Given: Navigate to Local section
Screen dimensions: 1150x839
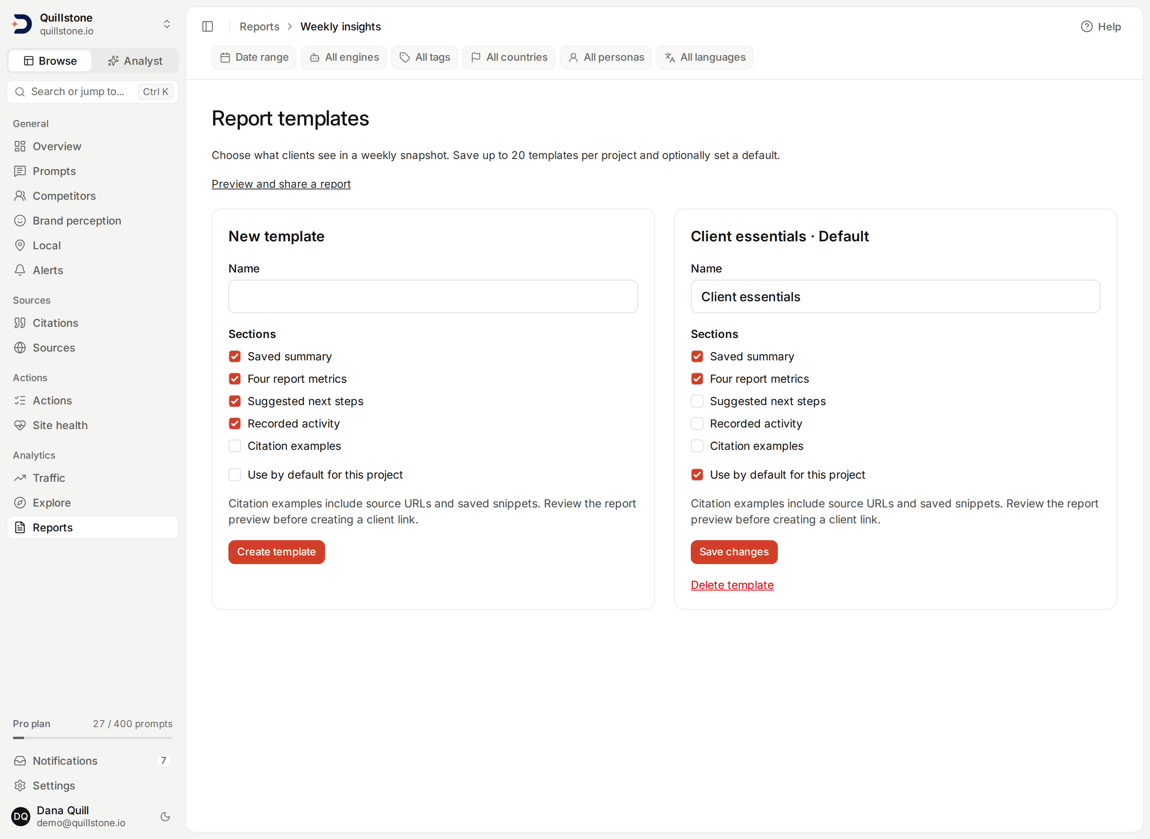Looking at the screenshot, I should (x=92, y=245).
